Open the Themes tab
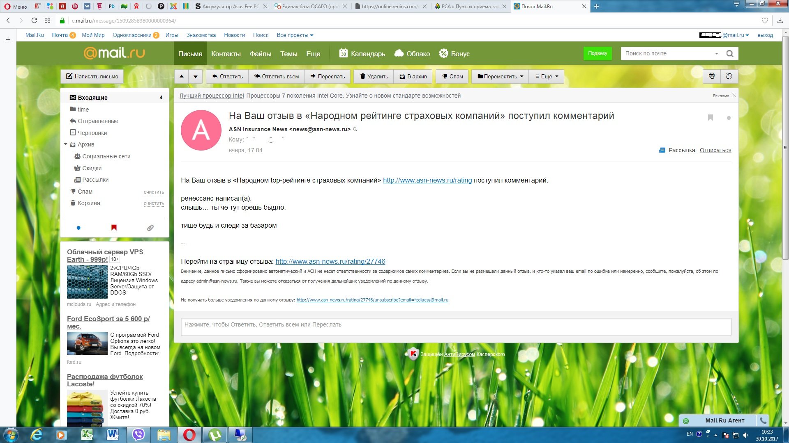 289,54
